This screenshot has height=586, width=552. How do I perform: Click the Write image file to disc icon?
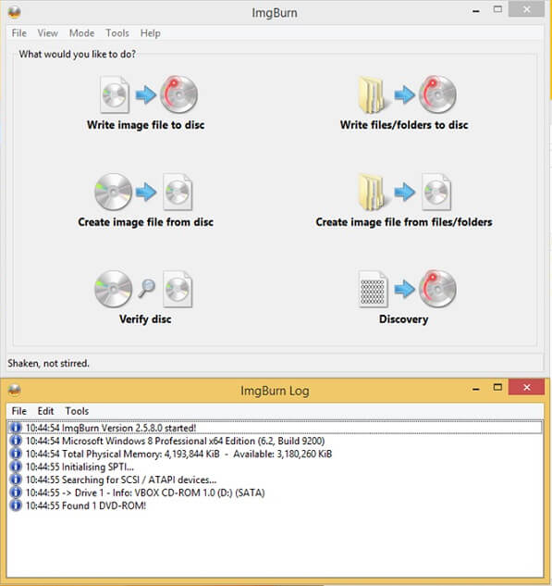(149, 94)
